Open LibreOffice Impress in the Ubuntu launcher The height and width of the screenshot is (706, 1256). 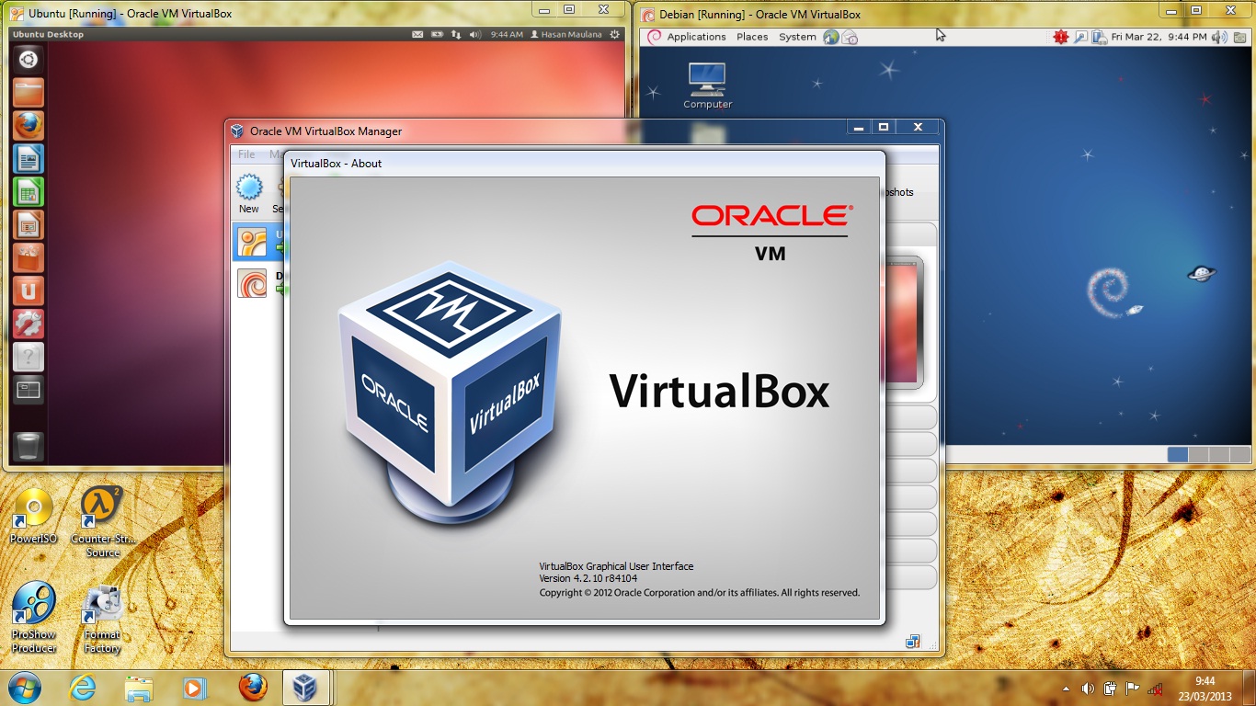click(29, 225)
